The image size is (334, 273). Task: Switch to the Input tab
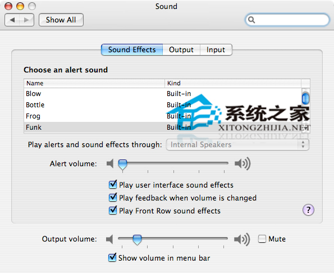(216, 49)
